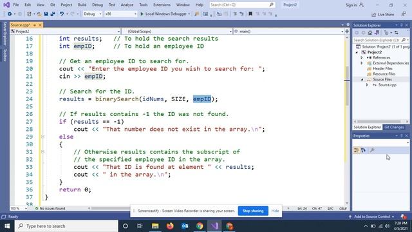Click the Solution Explorer Home icon
Screen dimensions: 412x232
(370, 33)
